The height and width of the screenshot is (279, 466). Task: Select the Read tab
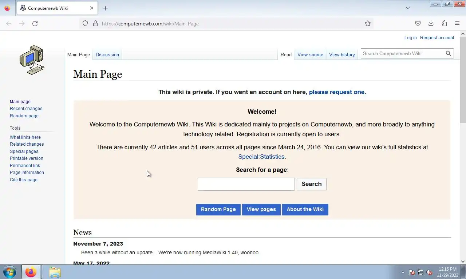(x=286, y=54)
